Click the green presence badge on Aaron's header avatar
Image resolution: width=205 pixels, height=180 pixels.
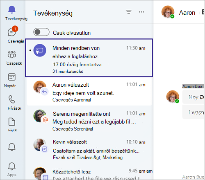(x=172, y=16)
